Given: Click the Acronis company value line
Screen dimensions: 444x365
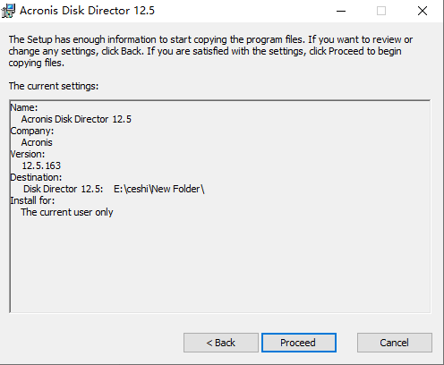Looking at the screenshot, I should (x=37, y=142).
